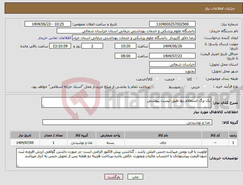Select the خدمت radio button
243x185 pixels.
click(x=179, y=79)
